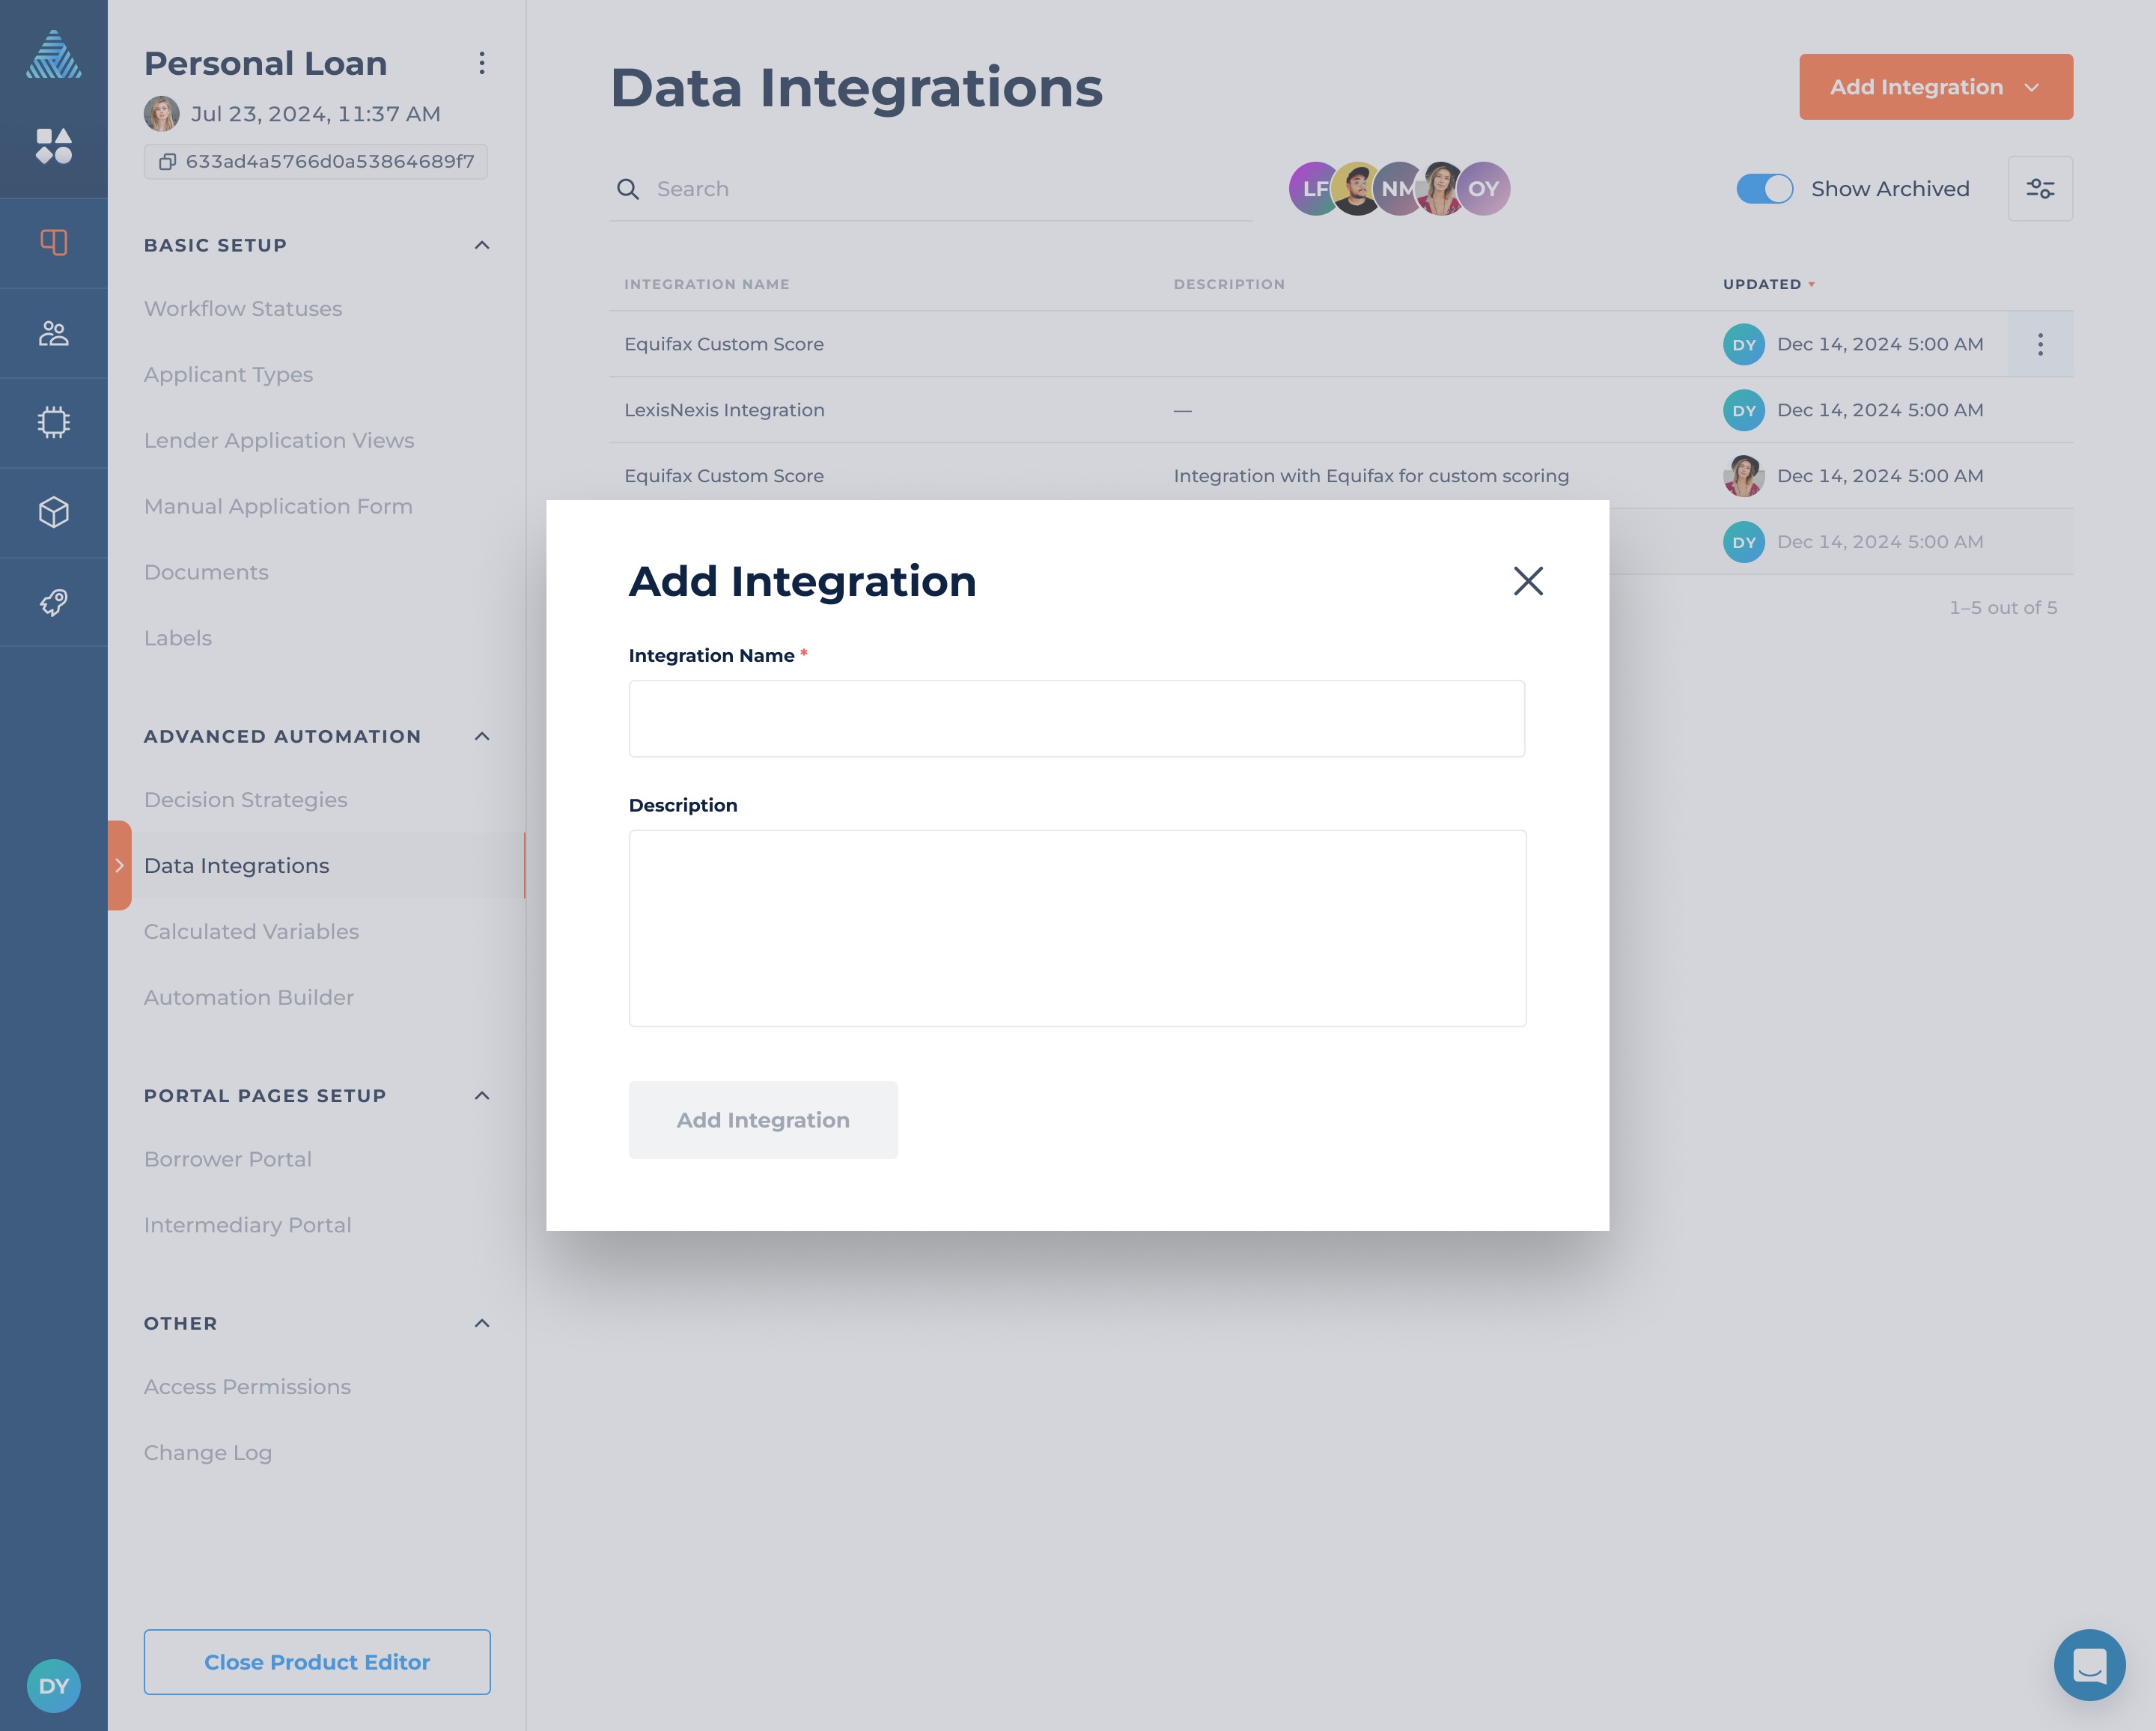Copy the product ID with copy icon
Screen dimensions: 2156x1731
click(168, 162)
